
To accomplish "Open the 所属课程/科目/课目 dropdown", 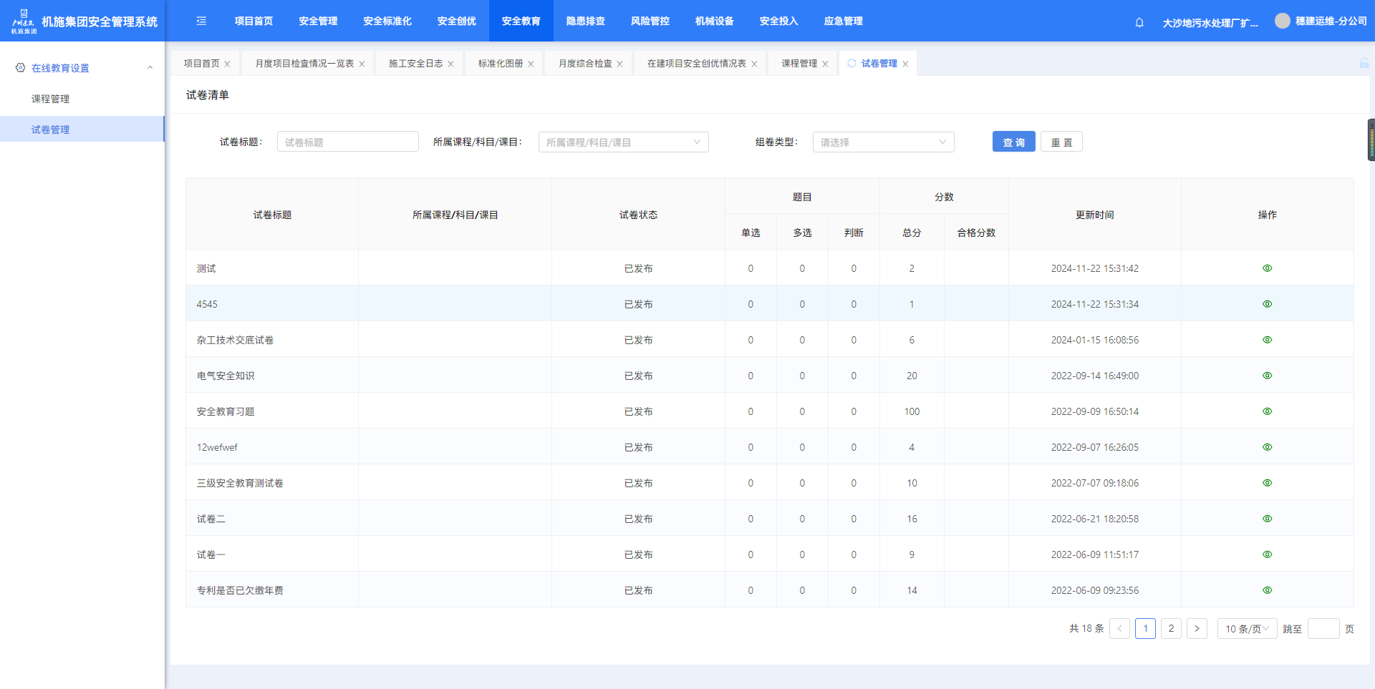I will [x=623, y=142].
